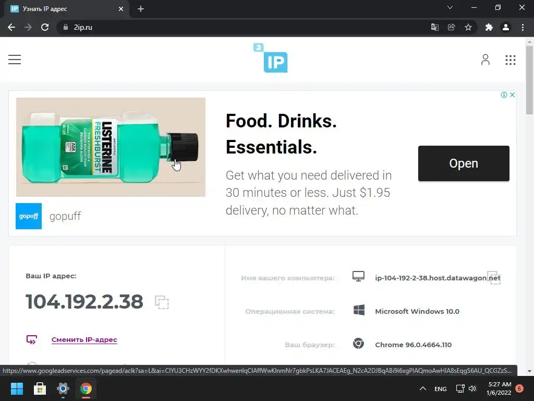The width and height of the screenshot is (534, 401).
Task: Click the Open button in ad
Action: point(464,163)
